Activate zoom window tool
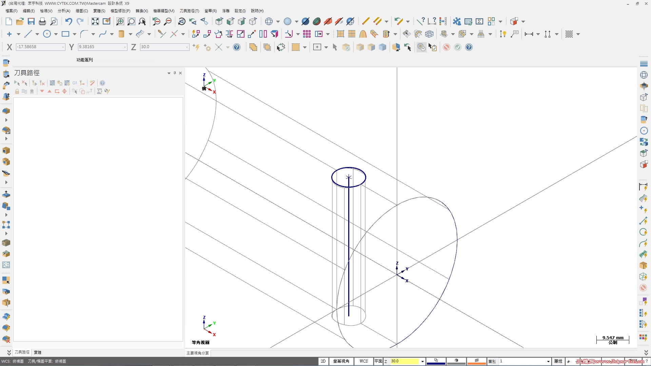Screen dimensions: 651x366 click(120, 21)
